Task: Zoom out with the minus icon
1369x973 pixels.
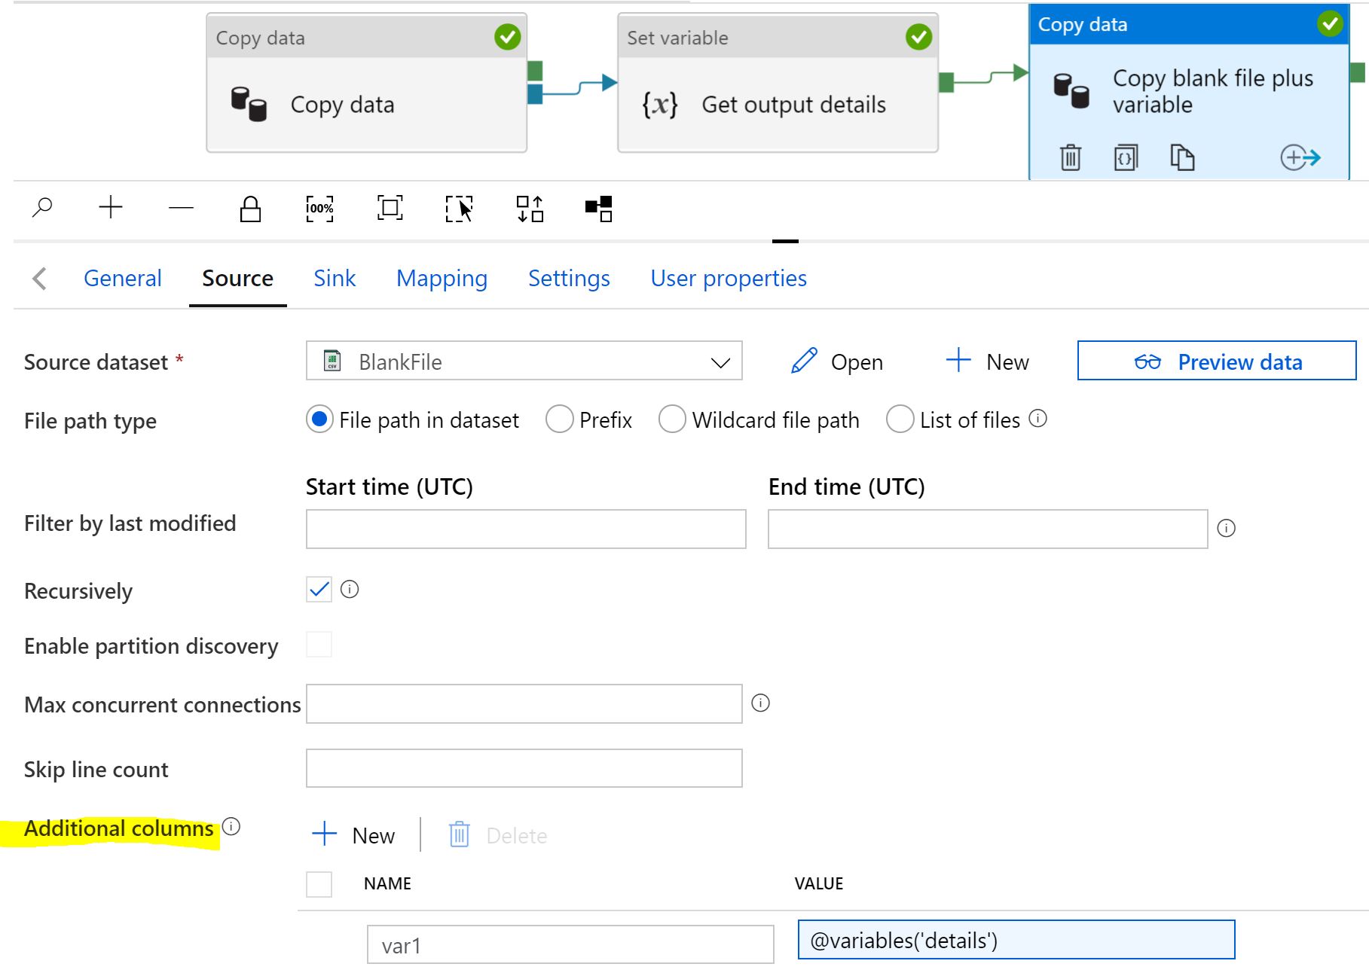Action: tap(181, 208)
